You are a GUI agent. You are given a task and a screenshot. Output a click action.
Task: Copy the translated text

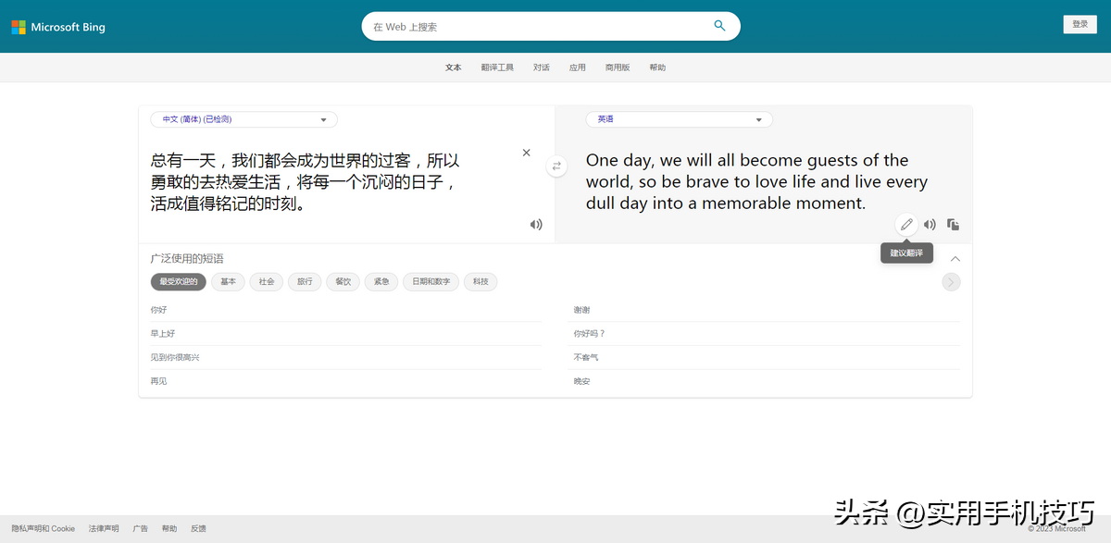[x=953, y=225]
